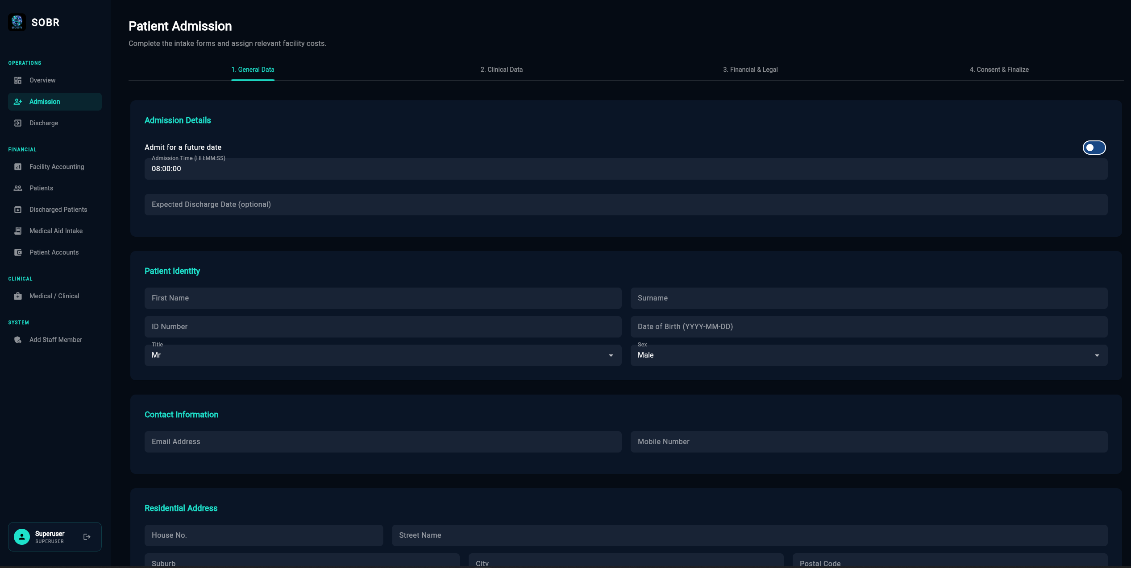1131x568 pixels.
Task: Open the Title dropdown showing Mr
Action: coord(383,355)
